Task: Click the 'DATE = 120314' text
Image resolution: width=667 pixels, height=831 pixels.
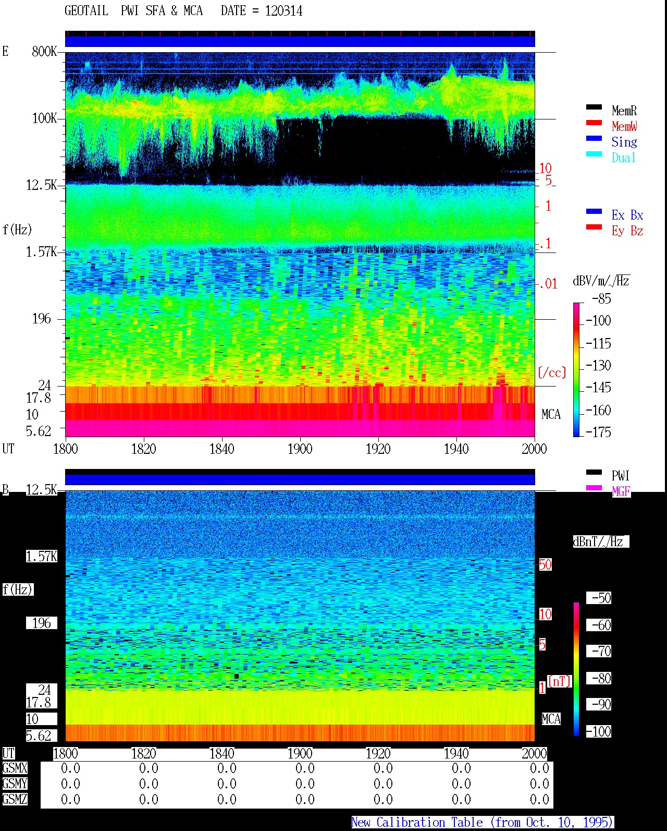Action: click(262, 11)
